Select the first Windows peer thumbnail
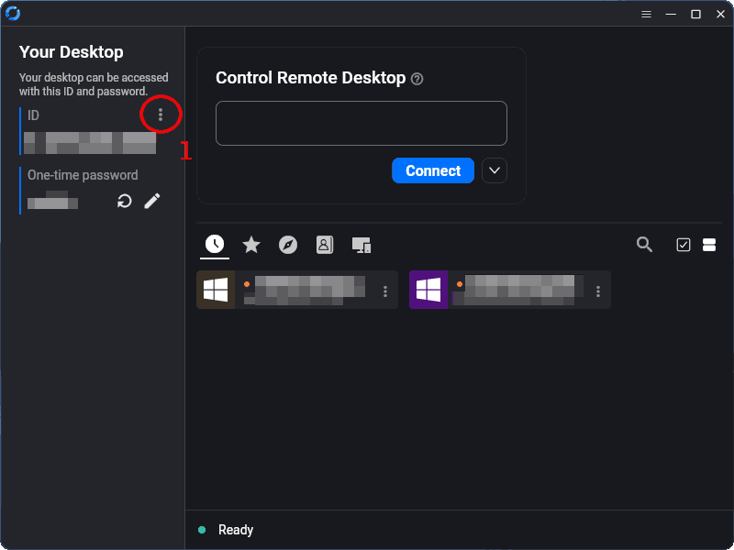 [216, 290]
